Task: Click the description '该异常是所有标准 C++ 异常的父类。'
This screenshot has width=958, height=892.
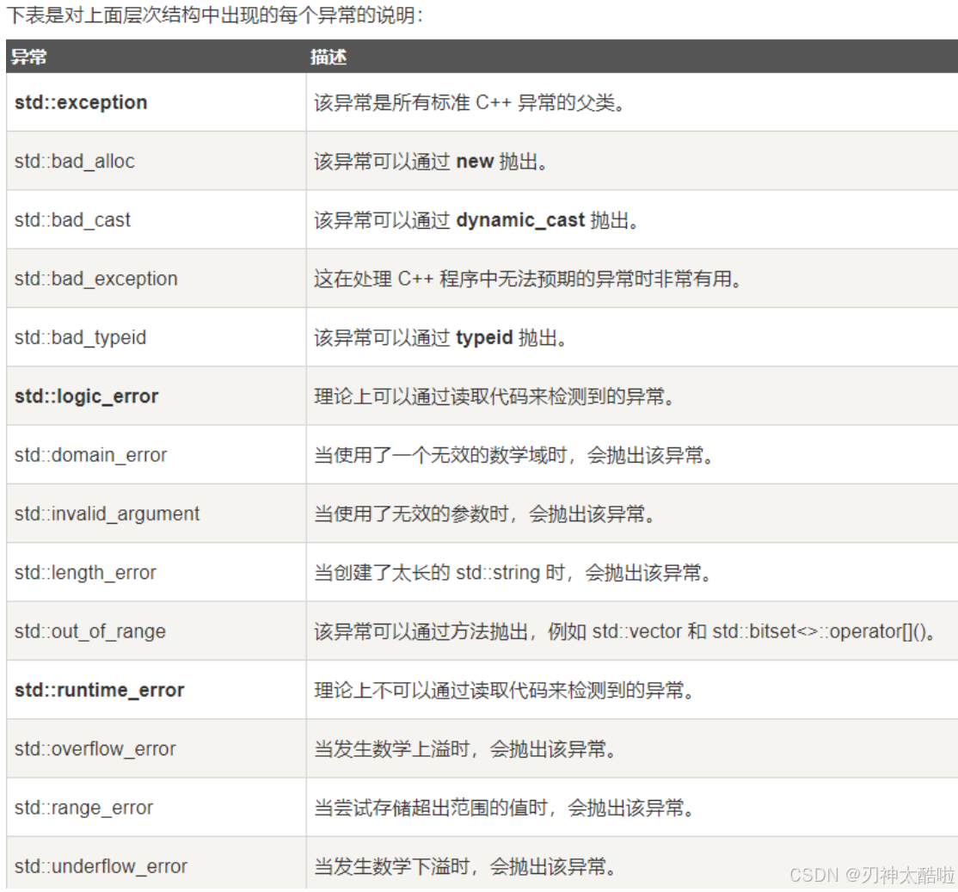Action: coord(470,102)
